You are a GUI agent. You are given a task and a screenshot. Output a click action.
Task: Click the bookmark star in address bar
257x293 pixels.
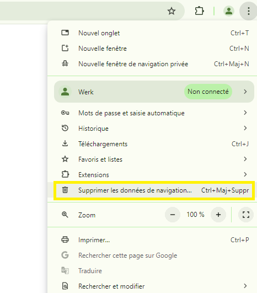[172, 11]
